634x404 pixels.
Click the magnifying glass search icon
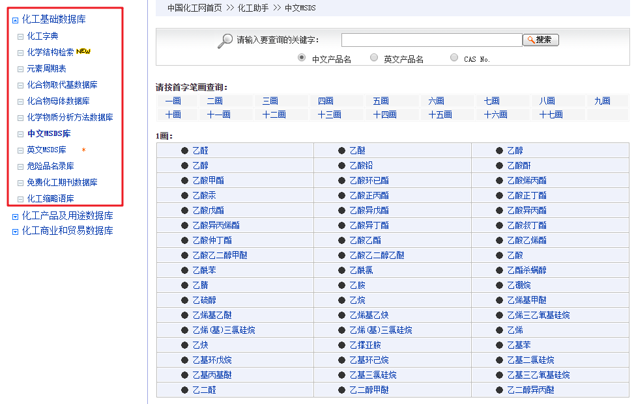pyautogui.click(x=225, y=40)
